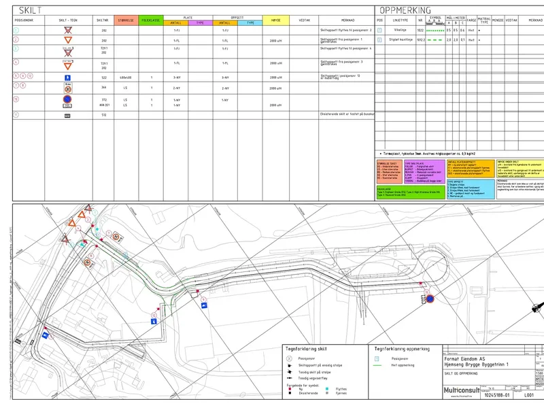
Task: Click the 400x400 size cell
Action: (x=125, y=78)
